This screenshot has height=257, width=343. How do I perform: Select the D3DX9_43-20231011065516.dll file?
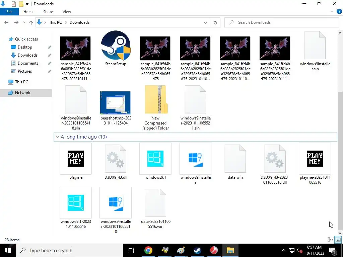tap(275, 164)
